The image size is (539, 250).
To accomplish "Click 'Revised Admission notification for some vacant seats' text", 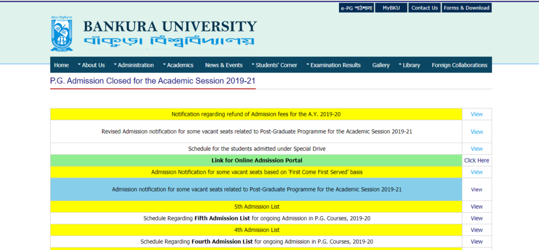I will [257, 132].
